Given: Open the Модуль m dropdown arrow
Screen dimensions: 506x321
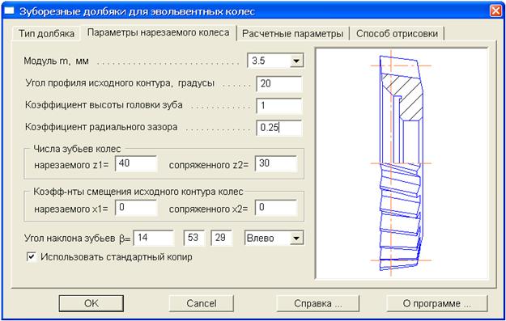Looking at the screenshot, I should coord(296,61).
